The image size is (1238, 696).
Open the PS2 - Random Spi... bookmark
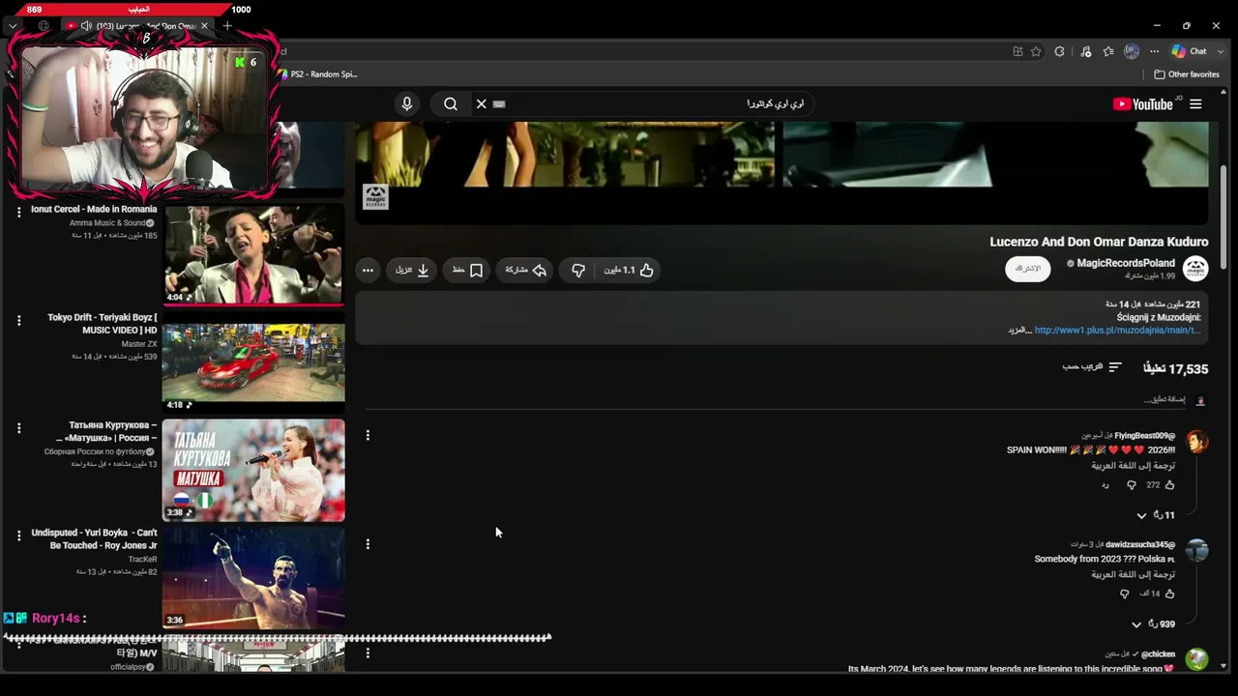click(317, 74)
